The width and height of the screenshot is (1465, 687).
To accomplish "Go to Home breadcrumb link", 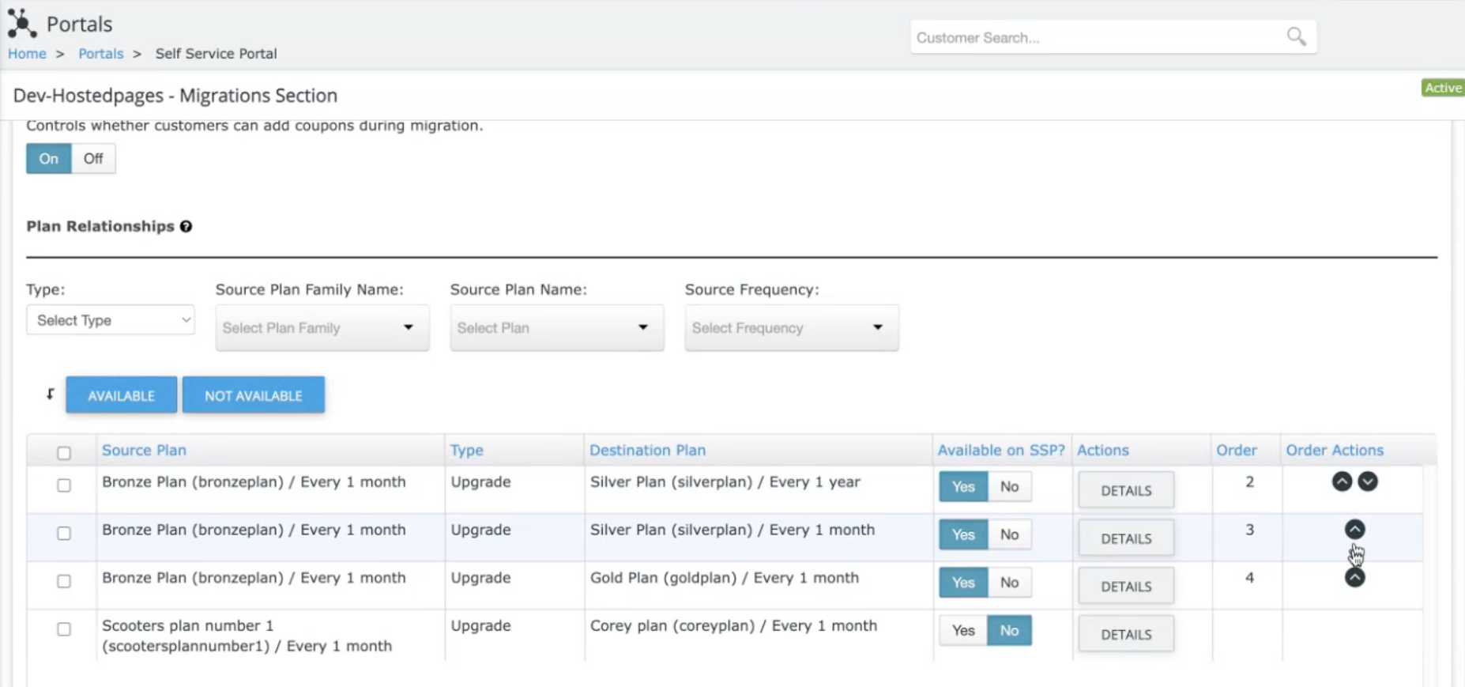I will pos(27,54).
